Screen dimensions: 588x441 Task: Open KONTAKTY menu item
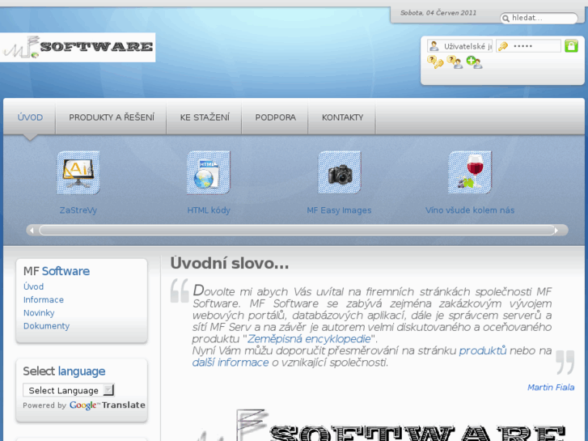342,117
